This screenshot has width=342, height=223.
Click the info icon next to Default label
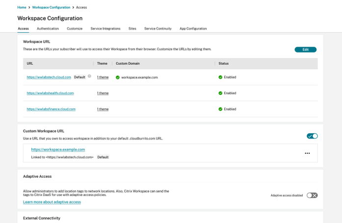pyautogui.click(x=89, y=77)
